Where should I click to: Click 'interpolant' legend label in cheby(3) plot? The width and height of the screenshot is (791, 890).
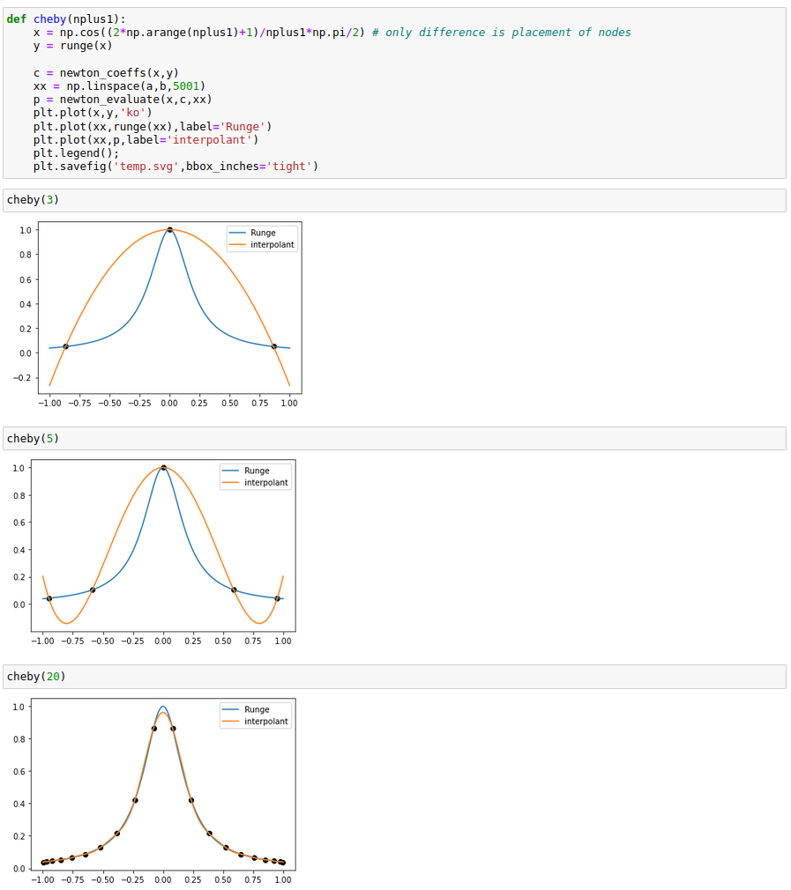[x=272, y=245]
